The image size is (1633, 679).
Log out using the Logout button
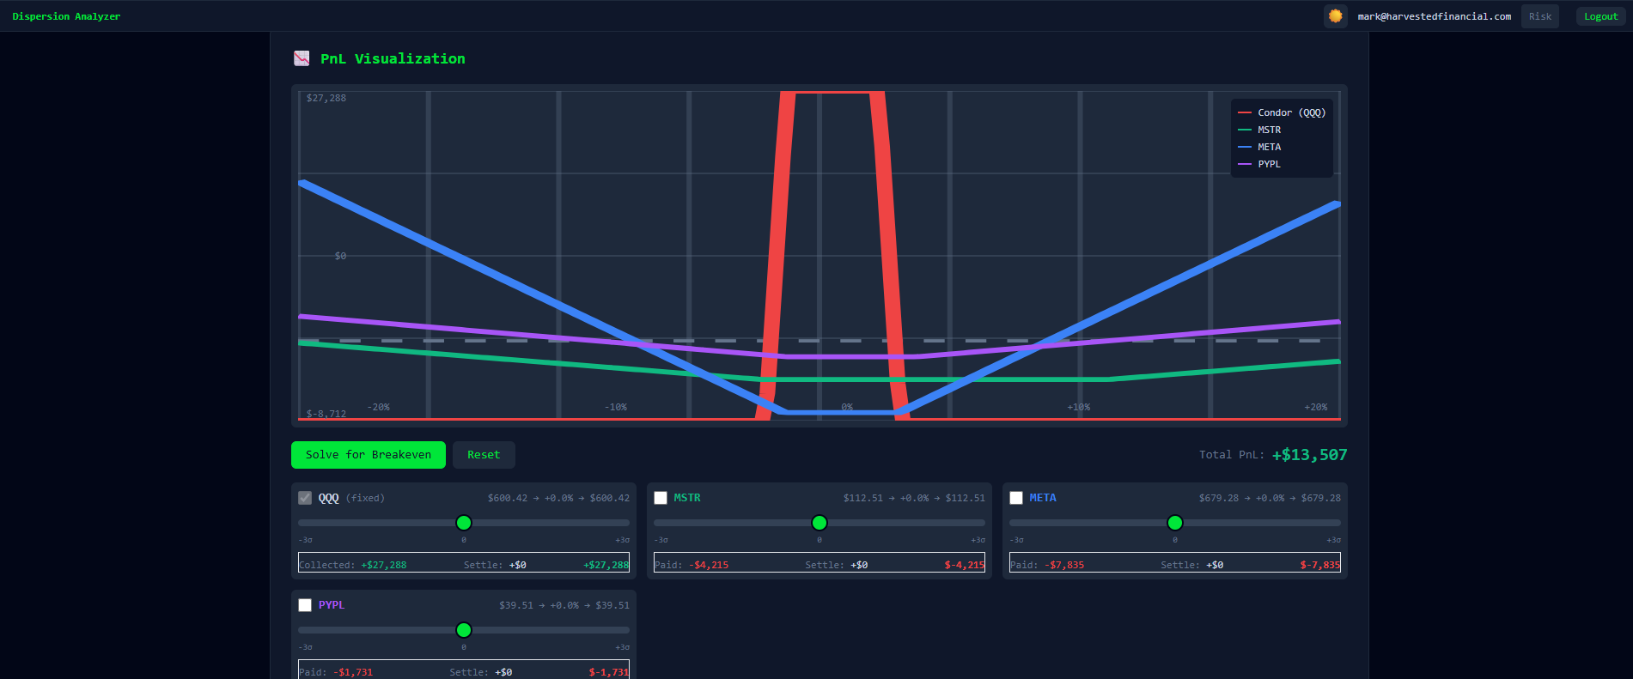tap(1600, 16)
